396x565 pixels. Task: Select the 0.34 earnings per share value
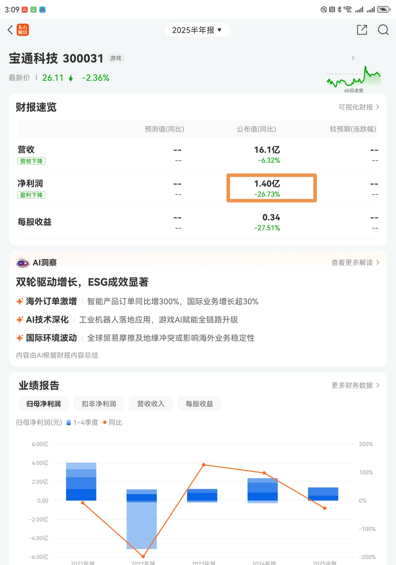[x=271, y=217]
